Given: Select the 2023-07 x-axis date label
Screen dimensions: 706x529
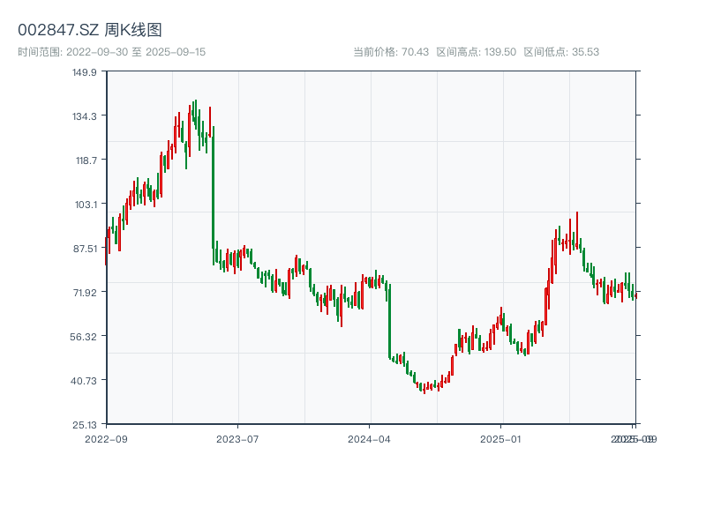Looking at the screenshot, I should click(238, 438).
